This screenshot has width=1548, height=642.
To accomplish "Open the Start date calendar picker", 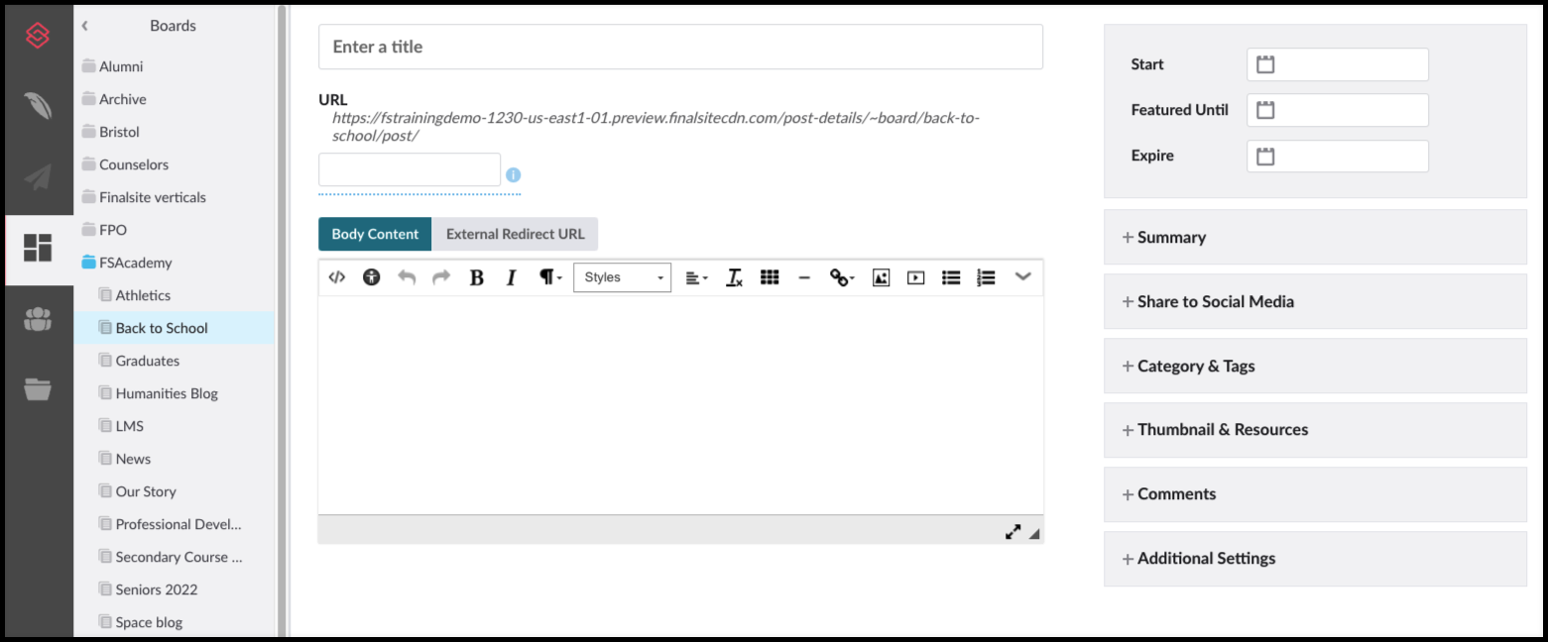I will point(1264,63).
